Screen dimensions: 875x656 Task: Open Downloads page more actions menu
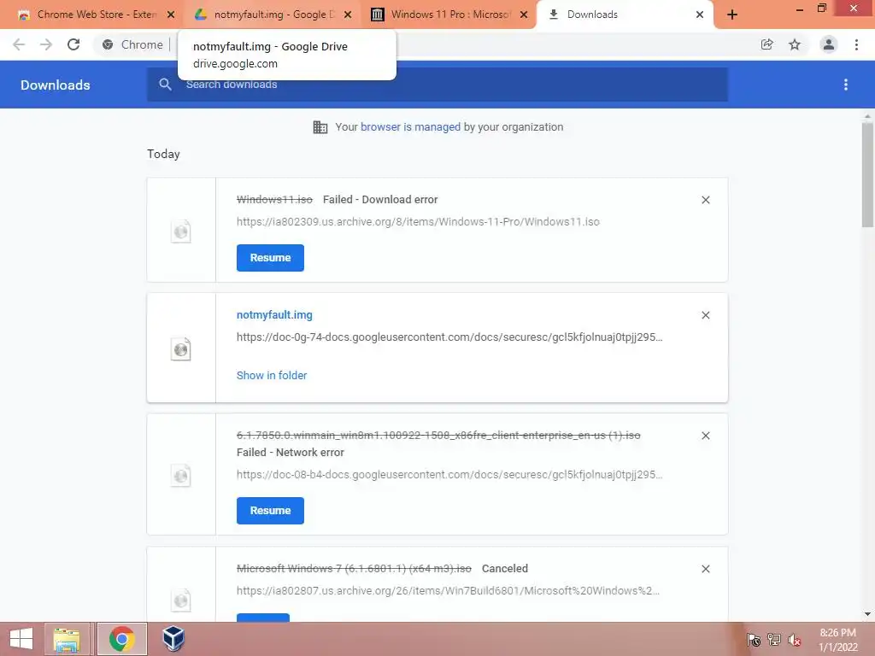pos(845,85)
